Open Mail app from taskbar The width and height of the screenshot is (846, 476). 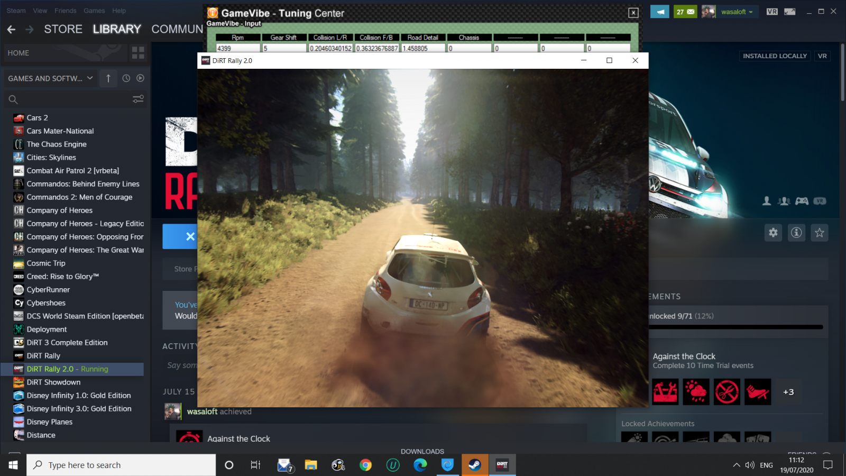pos(285,465)
